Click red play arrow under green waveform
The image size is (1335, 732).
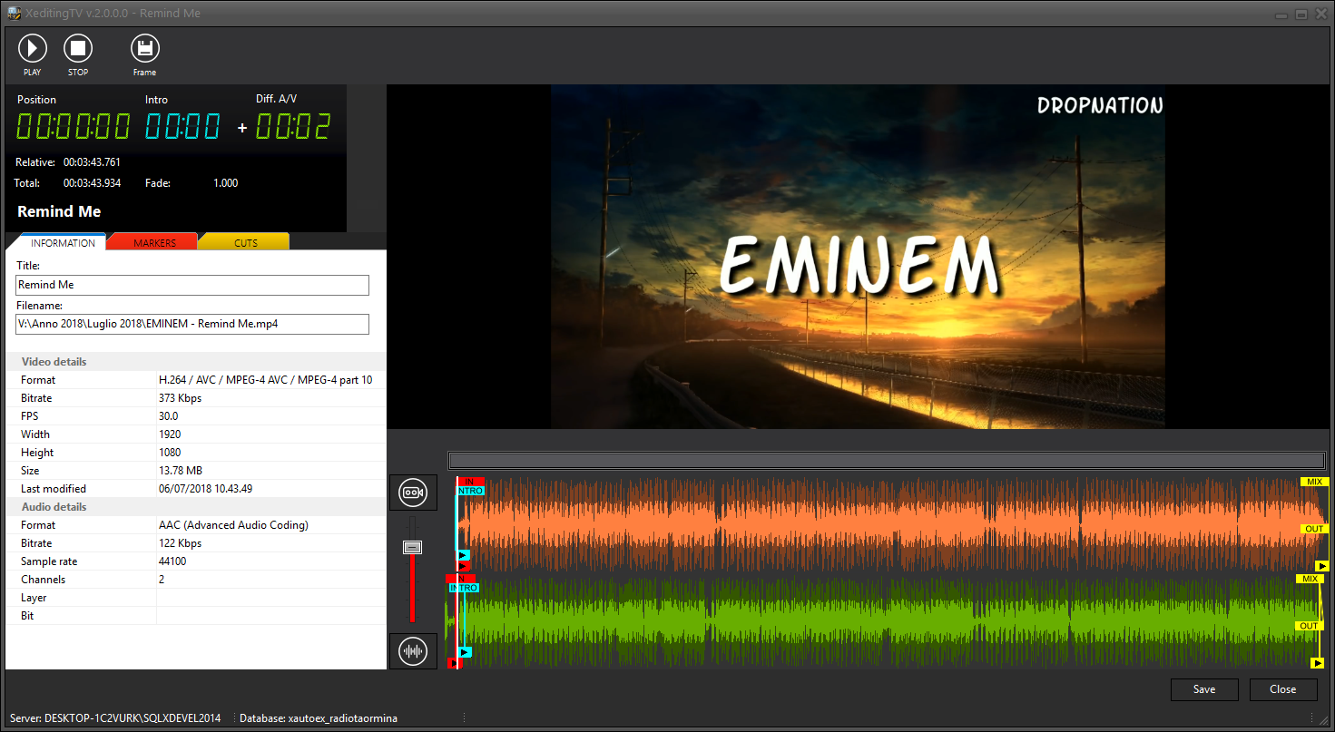pyautogui.click(x=456, y=664)
